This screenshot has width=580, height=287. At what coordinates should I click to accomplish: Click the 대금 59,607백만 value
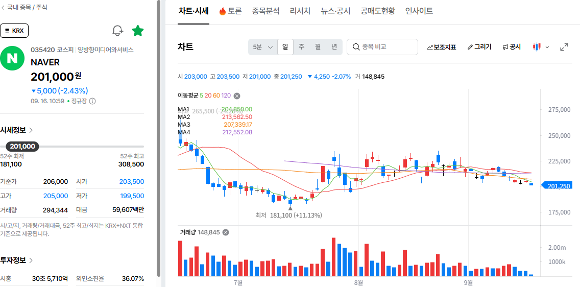(x=128, y=210)
